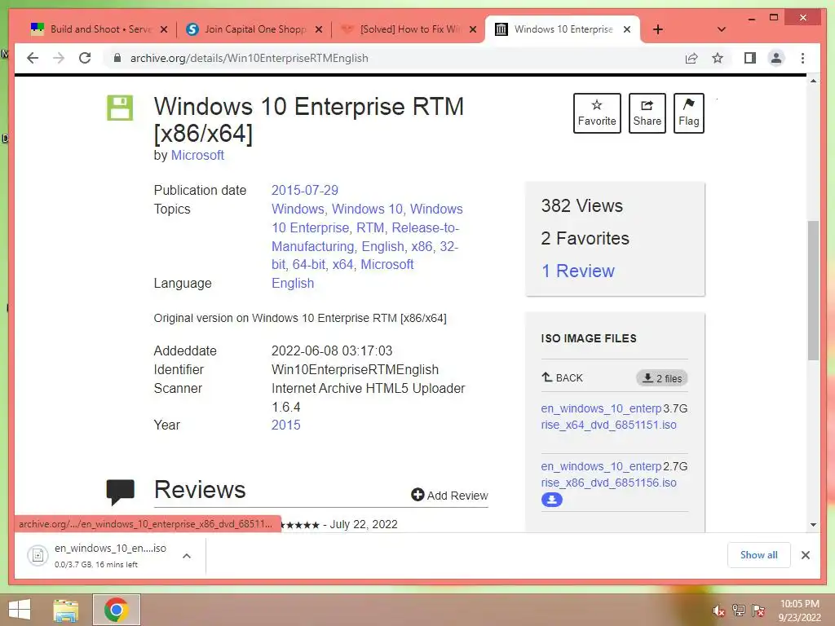Download the x64 dvd_6851151 ISO link
Image resolution: width=835 pixels, height=626 pixels.
608,417
